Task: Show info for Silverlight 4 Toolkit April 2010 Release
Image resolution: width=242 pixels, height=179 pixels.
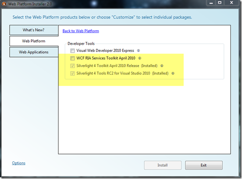Action: tap(162, 66)
